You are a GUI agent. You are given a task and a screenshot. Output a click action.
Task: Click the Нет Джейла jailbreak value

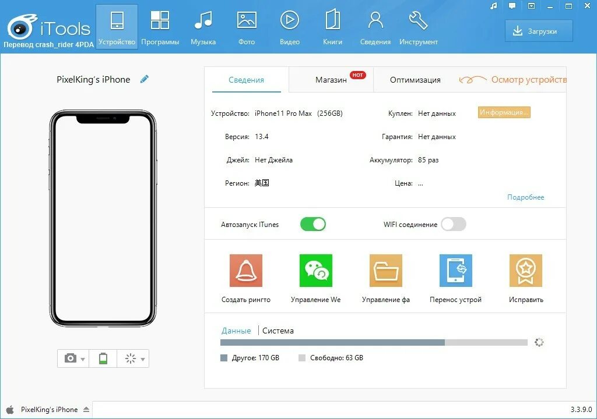[x=274, y=159]
